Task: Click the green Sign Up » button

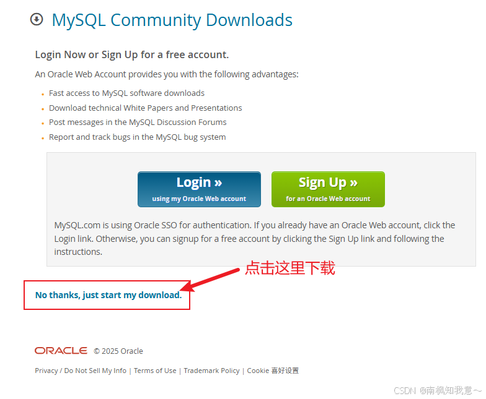Action: click(x=328, y=189)
